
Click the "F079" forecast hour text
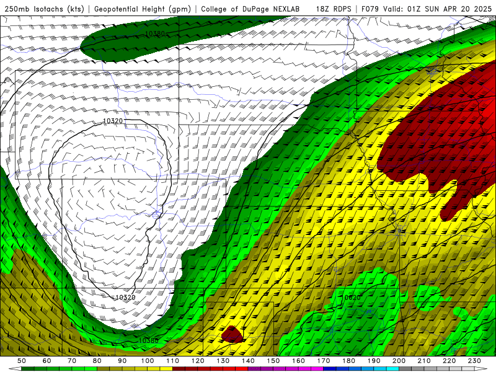point(370,9)
